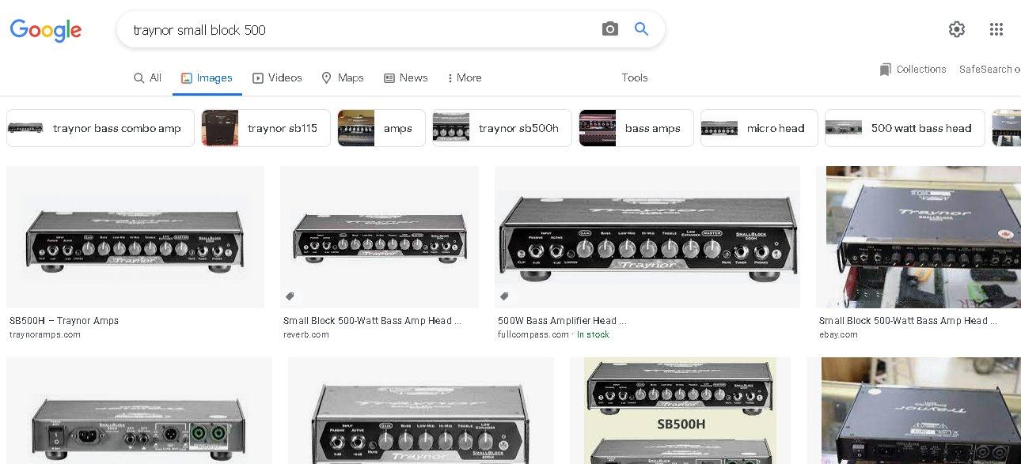
Task: Apply the 'traynor sb500h' suggestion chip
Action: (x=502, y=128)
